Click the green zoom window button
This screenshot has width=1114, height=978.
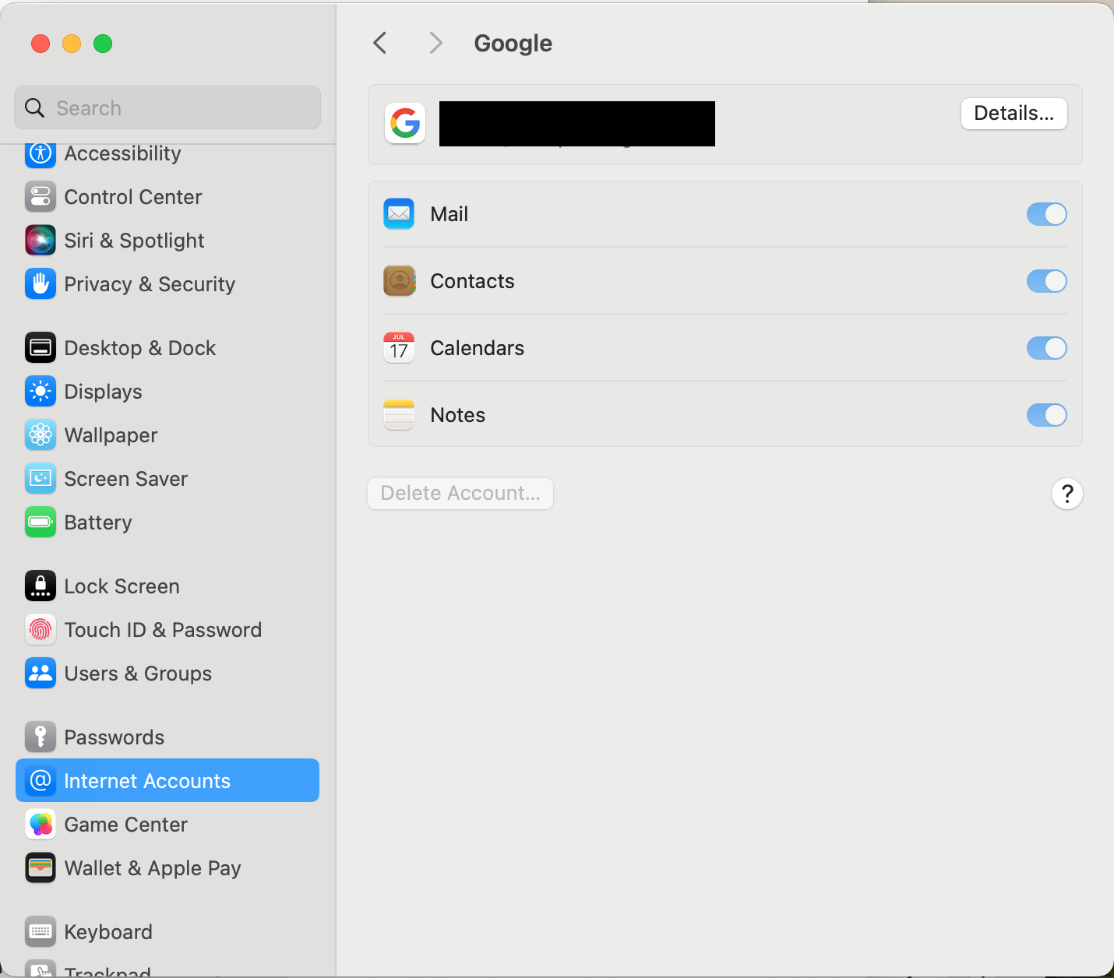(x=103, y=44)
